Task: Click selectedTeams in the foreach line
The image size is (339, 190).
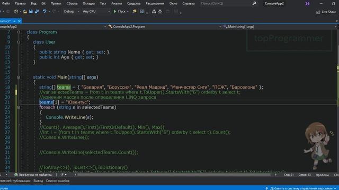Action: [98, 107]
